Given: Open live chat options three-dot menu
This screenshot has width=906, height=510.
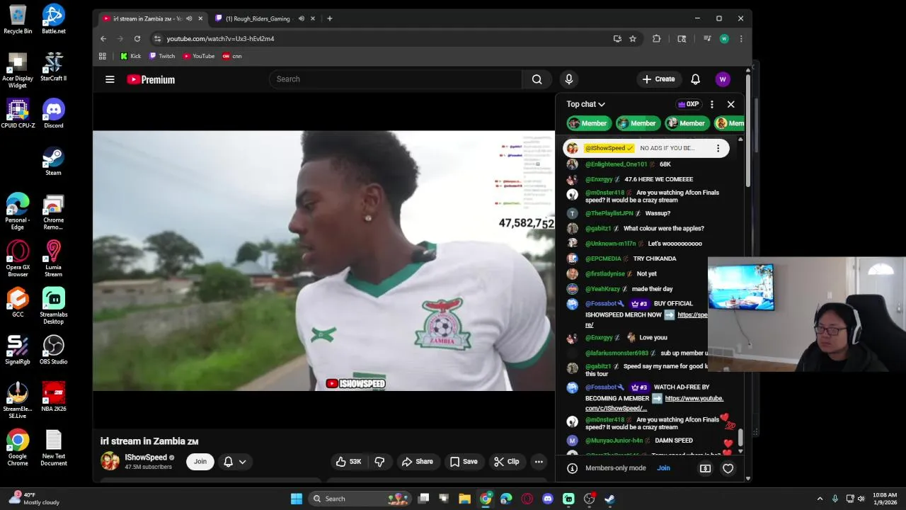Looking at the screenshot, I should [712, 104].
